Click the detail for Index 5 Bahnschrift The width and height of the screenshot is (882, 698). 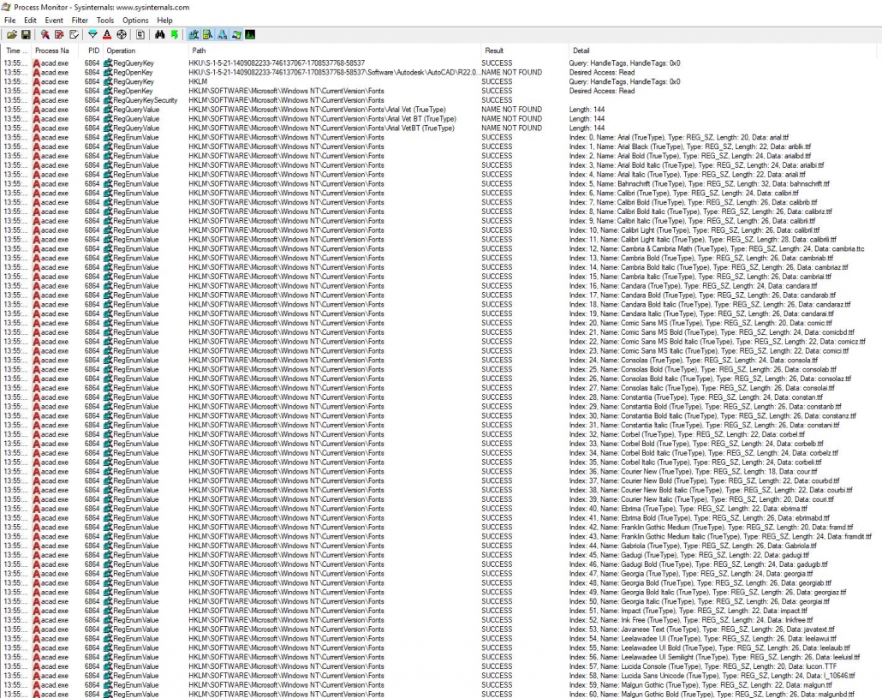click(700, 184)
